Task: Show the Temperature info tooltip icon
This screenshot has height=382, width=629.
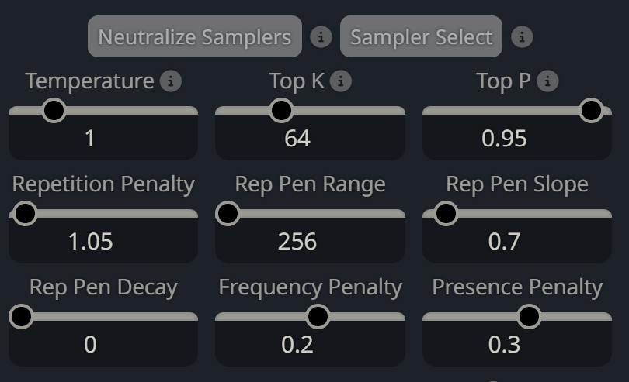Action: 171,81
